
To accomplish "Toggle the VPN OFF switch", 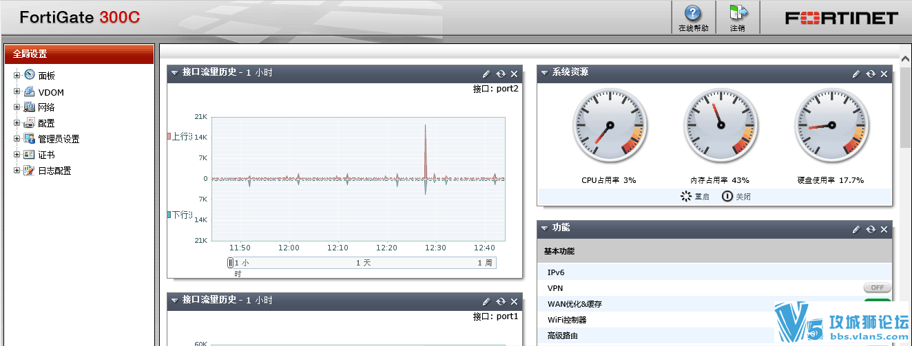I will [877, 288].
